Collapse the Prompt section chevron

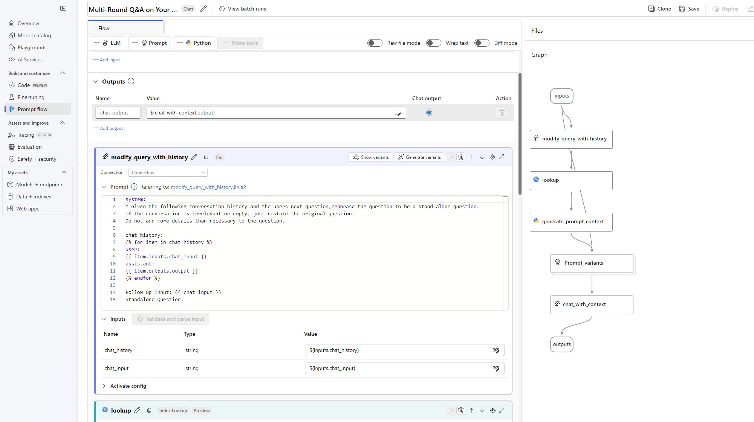104,187
